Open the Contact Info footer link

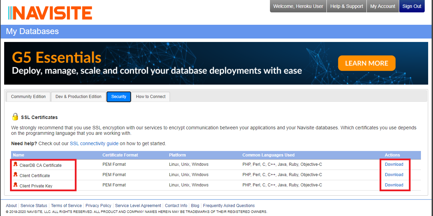(176, 206)
